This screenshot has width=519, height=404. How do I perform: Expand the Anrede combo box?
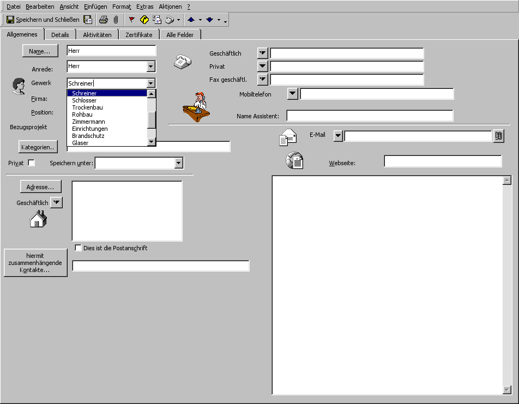151,67
